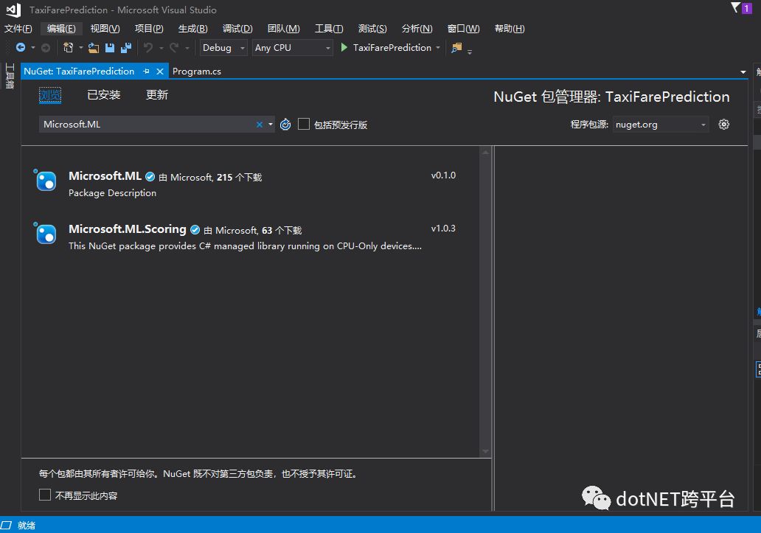This screenshot has width=761, height=533.
Task: Select the 更新 updates tab
Action: tap(157, 95)
